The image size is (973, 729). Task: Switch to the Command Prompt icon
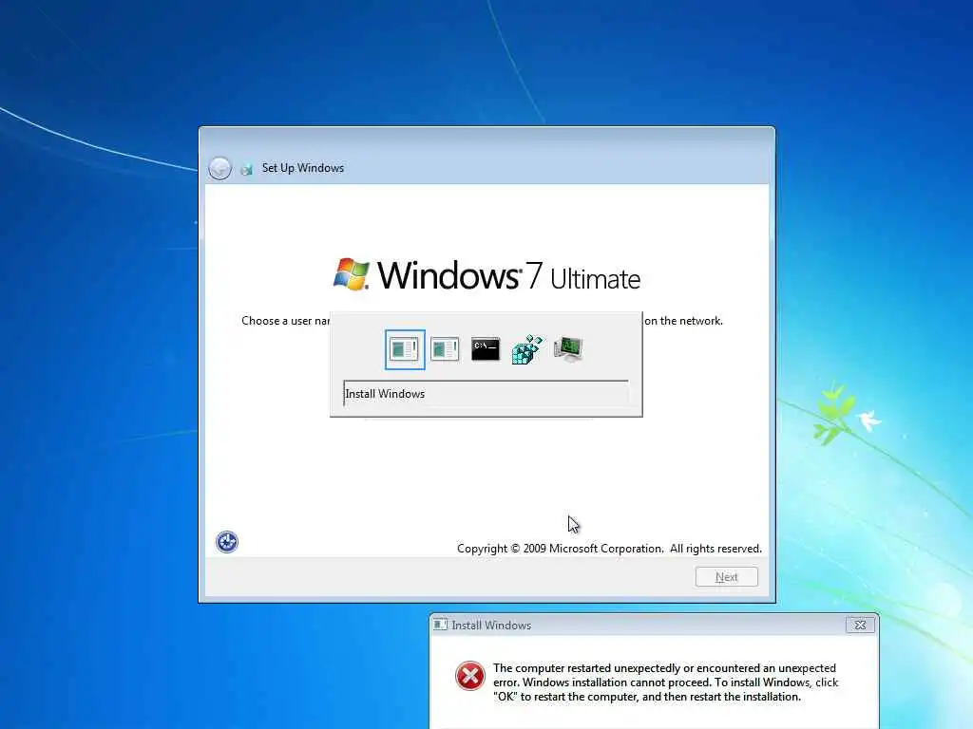coord(486,349)
